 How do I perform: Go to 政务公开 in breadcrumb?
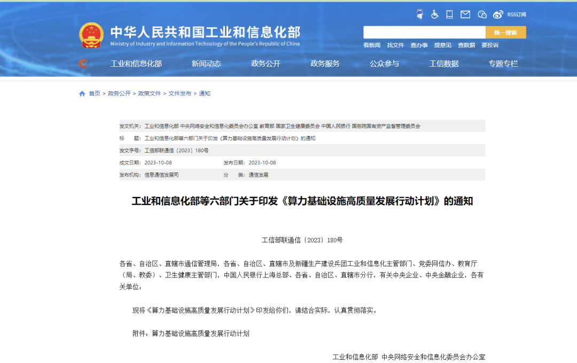119,93
